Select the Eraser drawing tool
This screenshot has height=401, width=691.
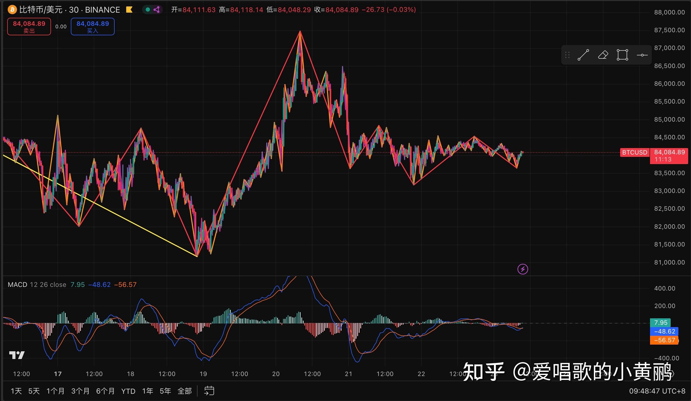[603, 55]
